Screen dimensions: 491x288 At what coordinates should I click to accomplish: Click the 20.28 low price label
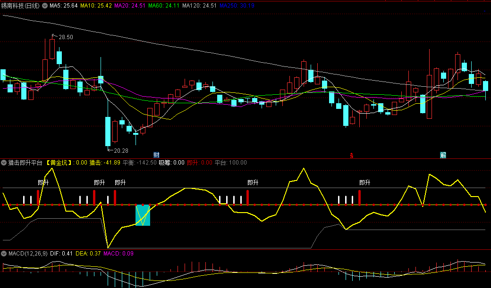tap(121, 151)
